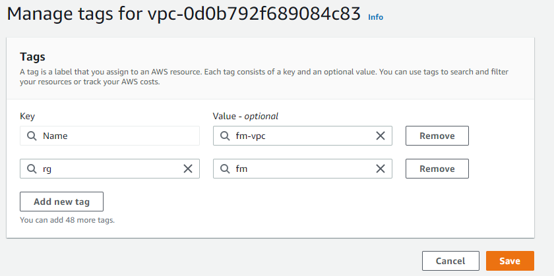Save the VPC tags

coord(510,261)
